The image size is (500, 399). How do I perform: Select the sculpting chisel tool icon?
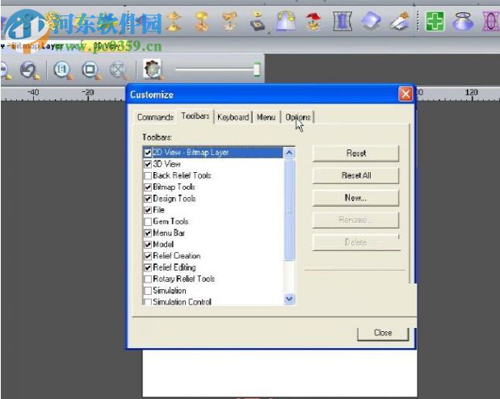point(401,21)
